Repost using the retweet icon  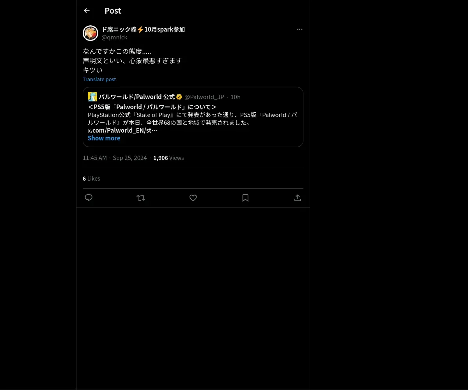coord(141,198)
